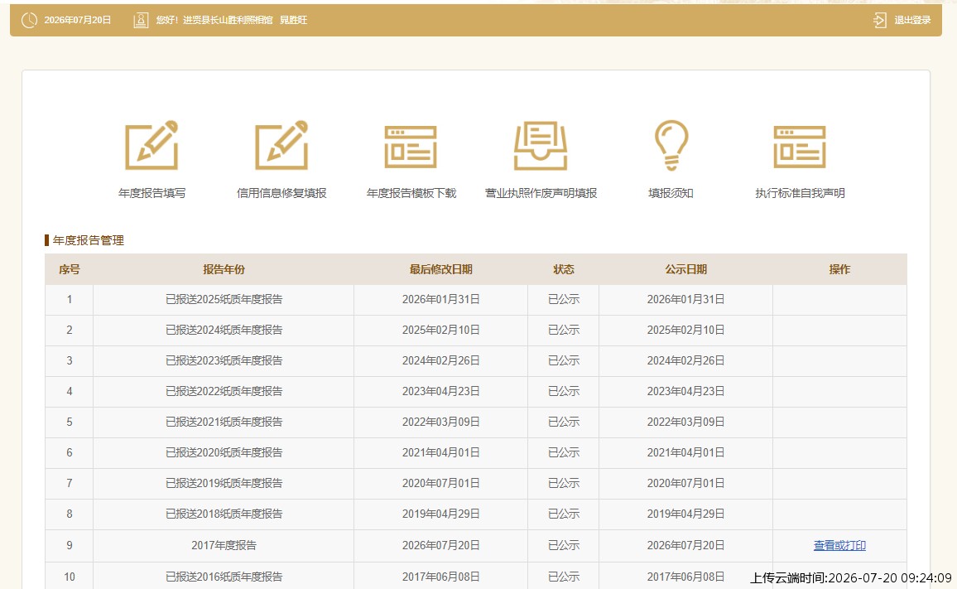957x589 pixels.
Task: Select the 已报送2022纸质年度报告 cell
Action: 224,391
